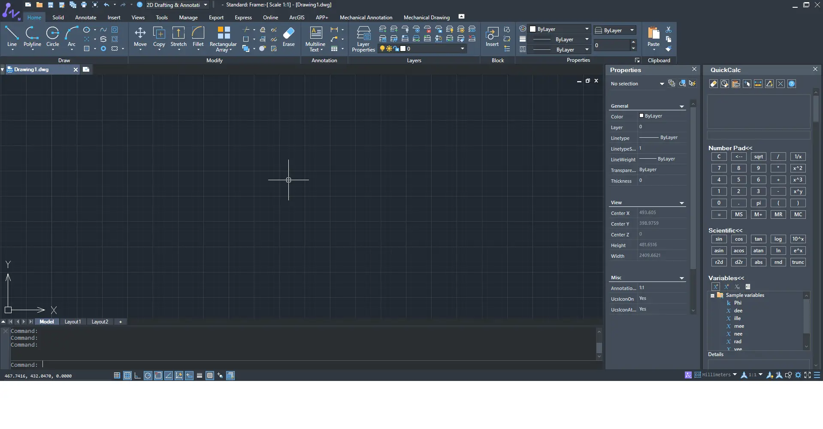Toggle lineweight display in status bar

(200, 375)
